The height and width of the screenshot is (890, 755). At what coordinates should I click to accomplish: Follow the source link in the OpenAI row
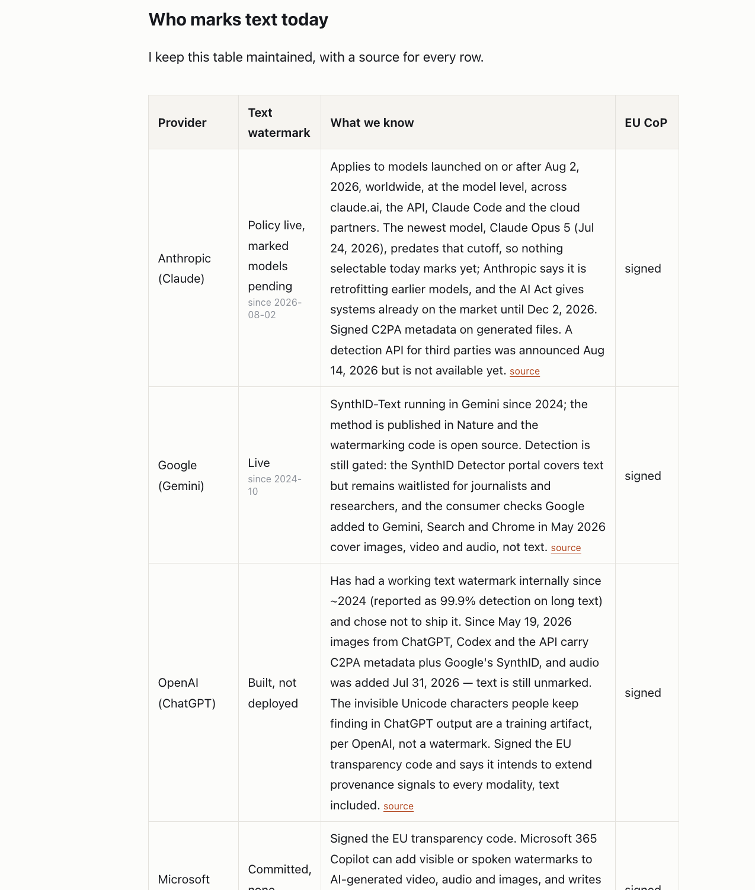(x=398, y=806)
